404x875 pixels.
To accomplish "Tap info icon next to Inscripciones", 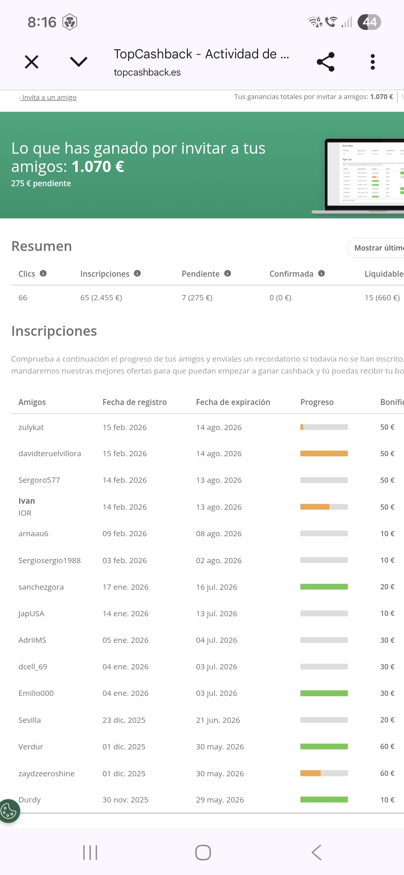I will point(137,273).
